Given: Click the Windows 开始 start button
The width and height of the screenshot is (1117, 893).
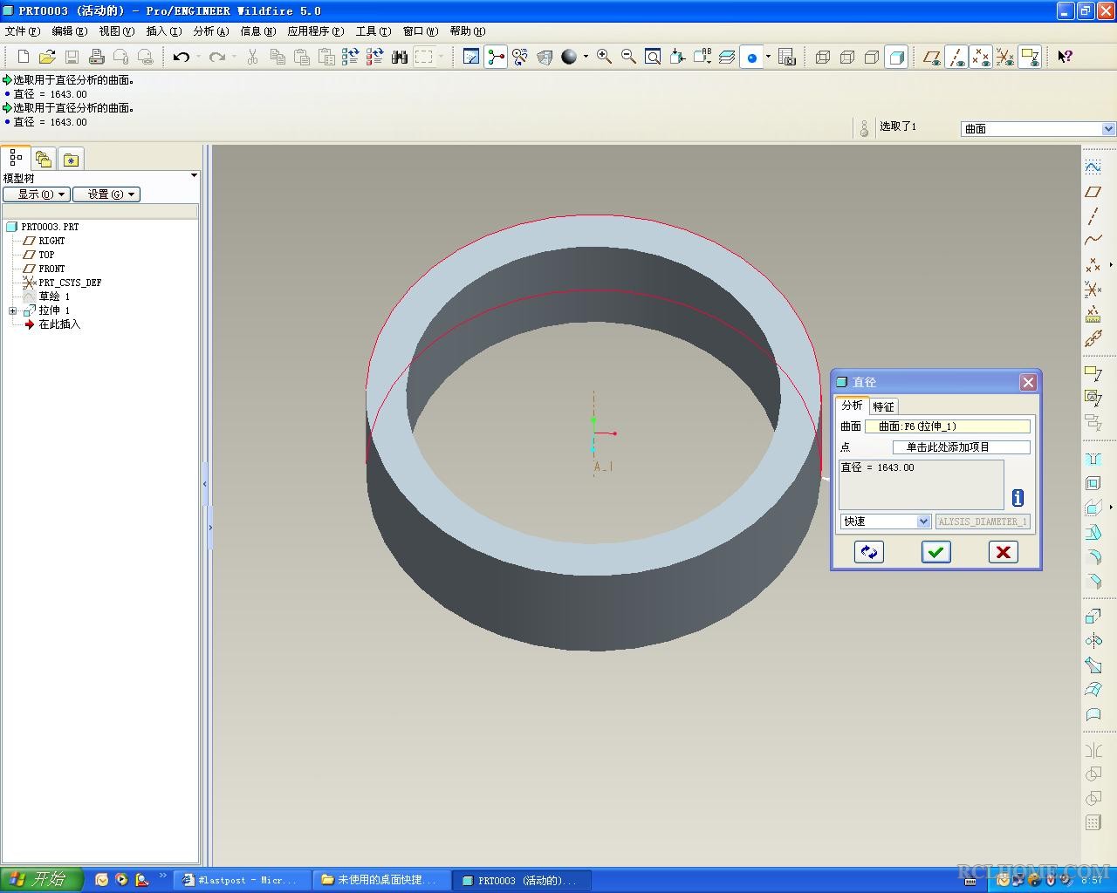Looking at the screenshot, I should (41, 879).
